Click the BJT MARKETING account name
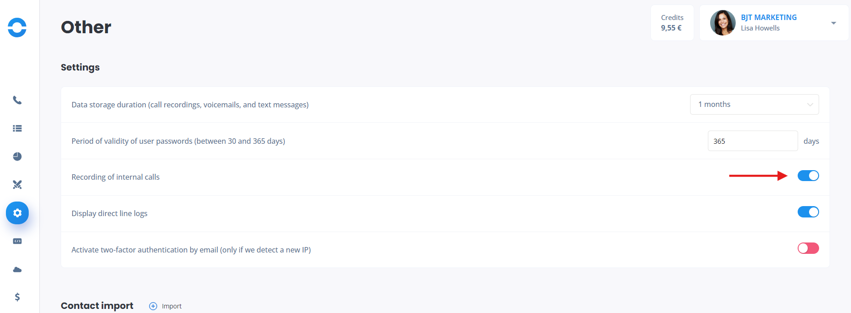Image resolution: width=851 pixels, height=313 pixels. 769,17
